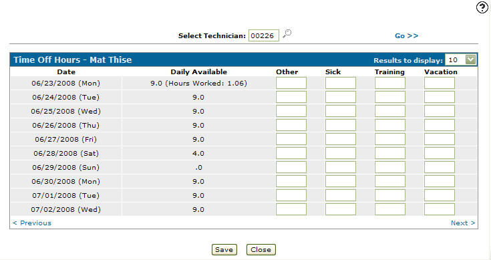Click Training field for 06/24/2008 (Tue)
The width and height of the screenshot is (491, 260).
point(390,97)
